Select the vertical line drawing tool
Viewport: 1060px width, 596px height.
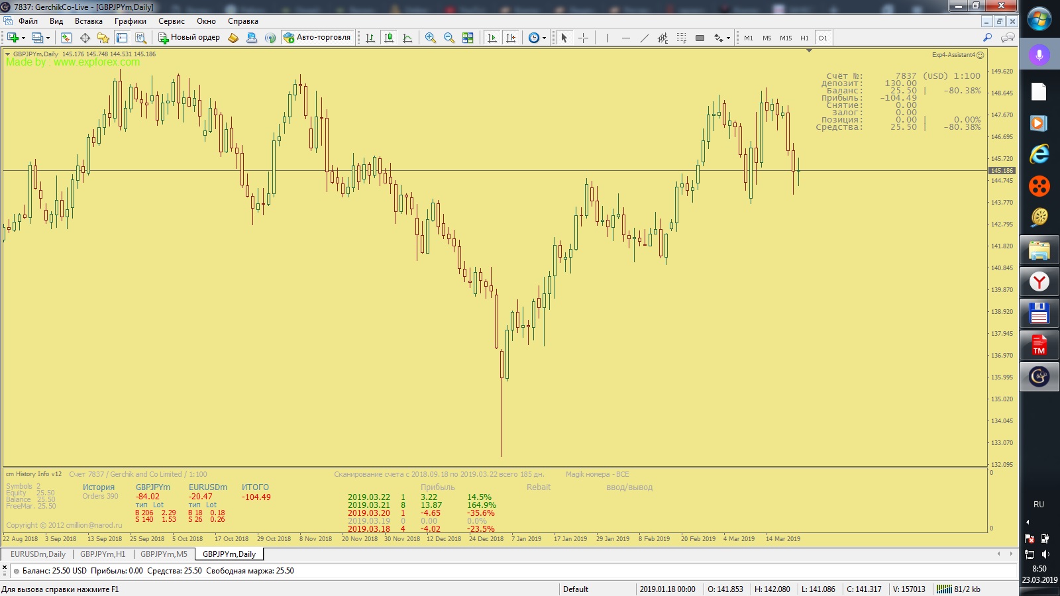click(607, 38)
